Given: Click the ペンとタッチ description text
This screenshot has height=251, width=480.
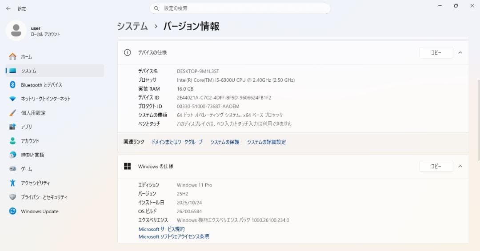Looking at the screenshot, I should click(x=234, y=124).
